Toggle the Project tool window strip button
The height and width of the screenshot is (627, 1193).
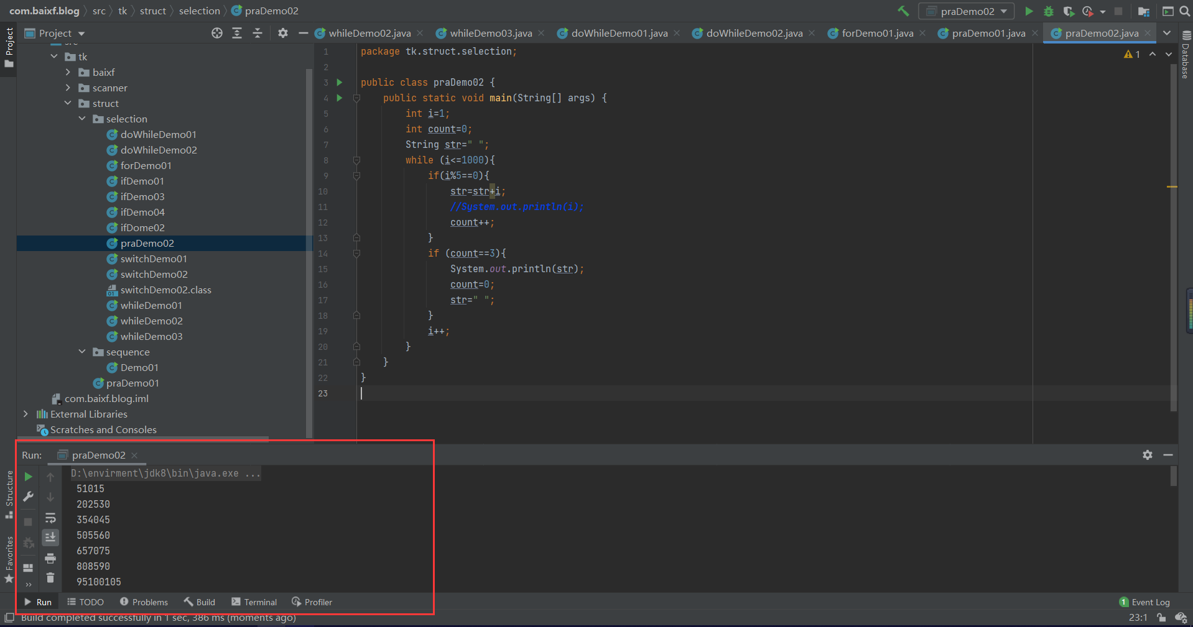9,47
